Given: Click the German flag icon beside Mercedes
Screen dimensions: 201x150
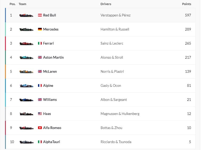Looking at the screenshot, I should coord(40,29).
